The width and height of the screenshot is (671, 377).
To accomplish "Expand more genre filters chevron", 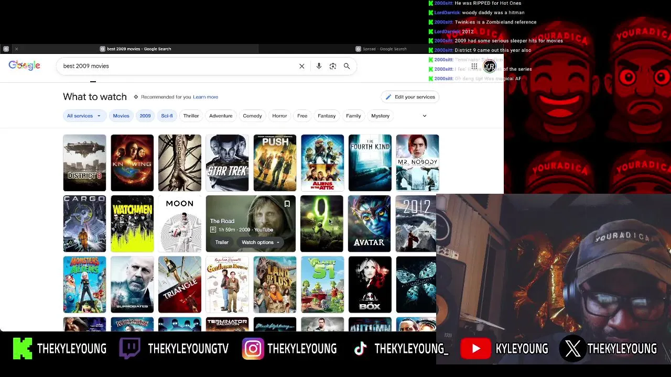I will 425,116.
